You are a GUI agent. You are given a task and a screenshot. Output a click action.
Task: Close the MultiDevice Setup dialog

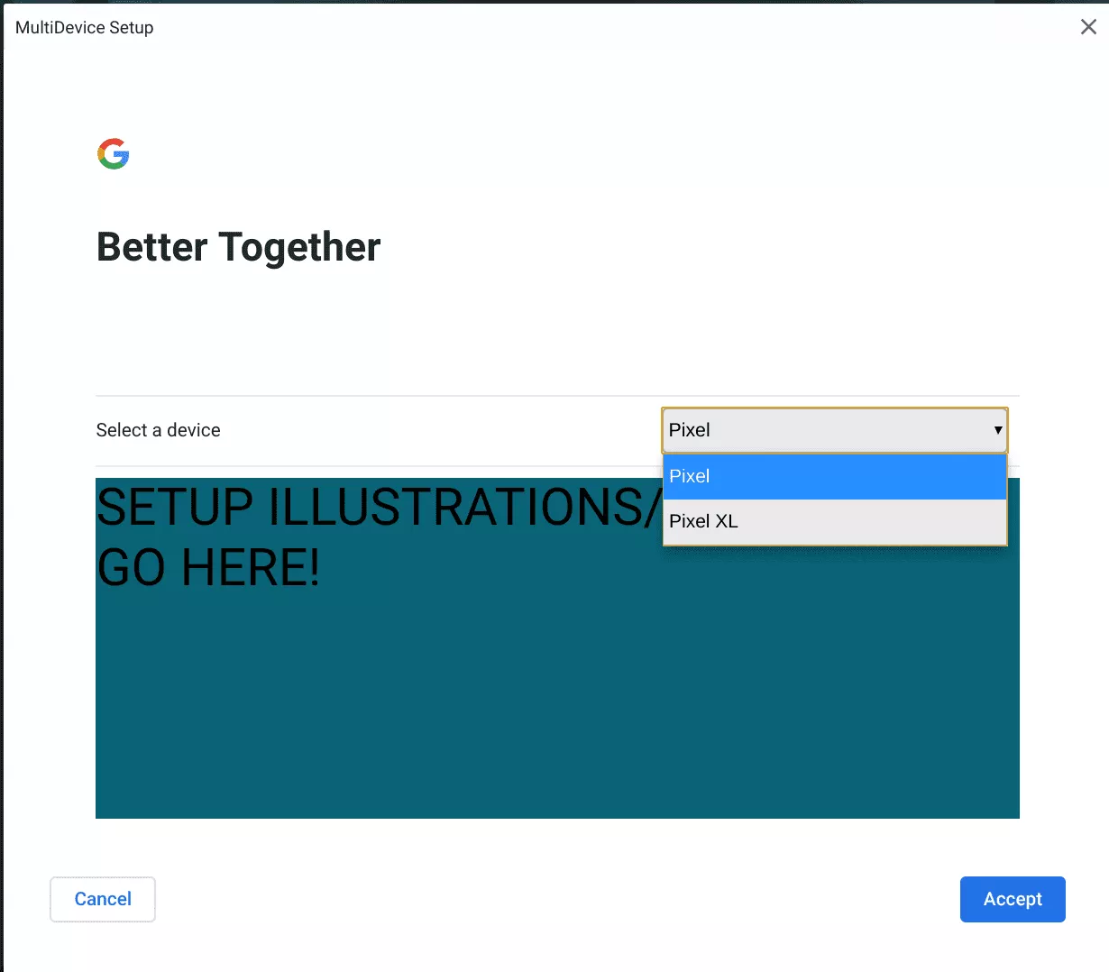(1088, 27)
